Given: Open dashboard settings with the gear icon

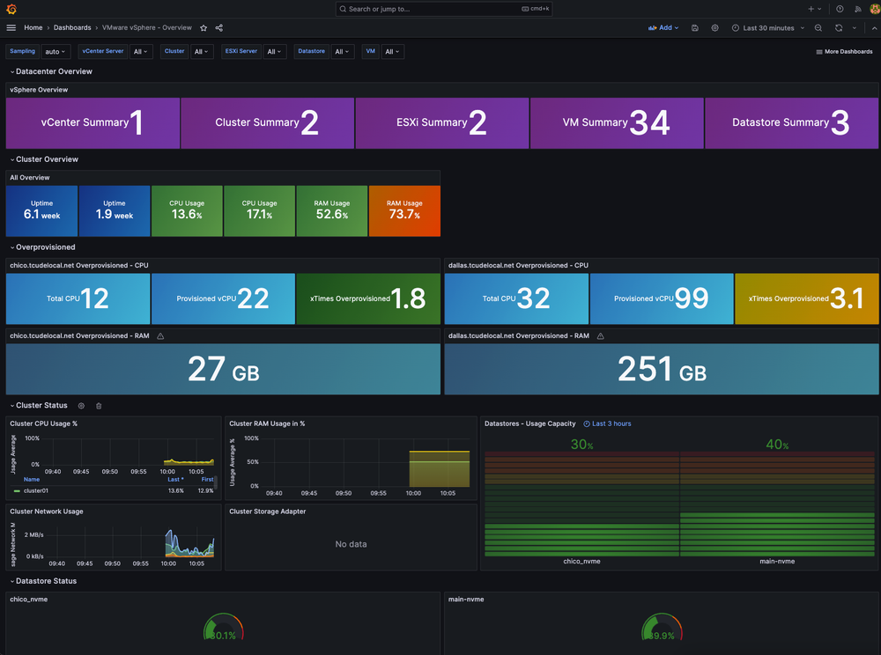Looking at the screenshot, I should pos(714,27).
